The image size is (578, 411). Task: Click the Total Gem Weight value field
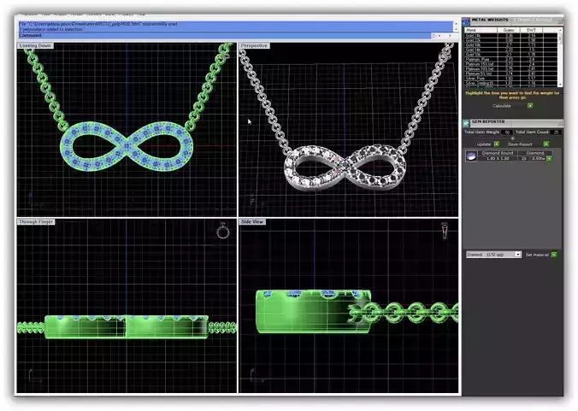507,132
